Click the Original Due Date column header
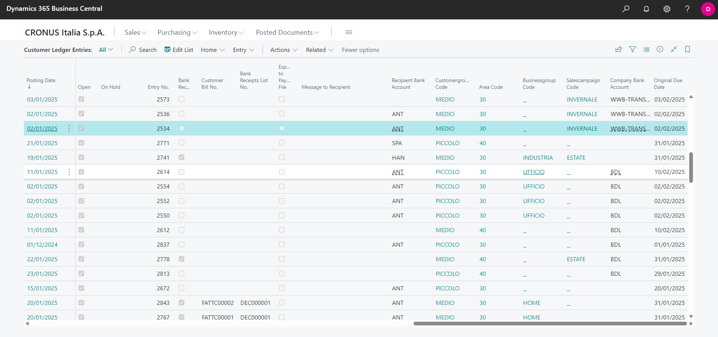Screen dimensions: 718x337 point(668,84)
